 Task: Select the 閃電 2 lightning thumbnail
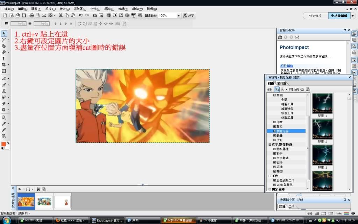click(322, 129)
